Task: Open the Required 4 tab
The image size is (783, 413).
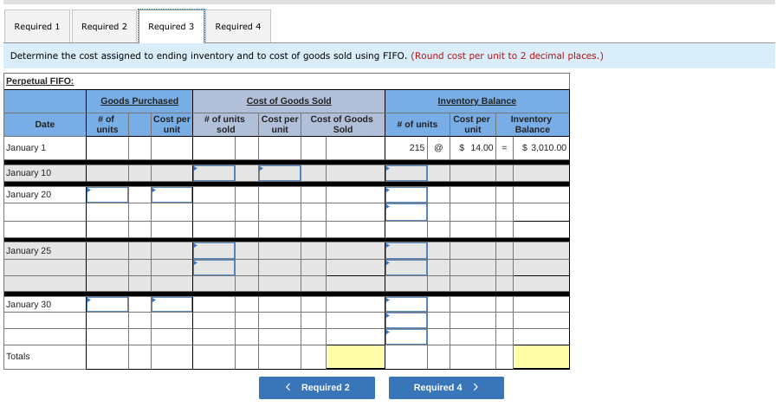Action: (237, 27)
